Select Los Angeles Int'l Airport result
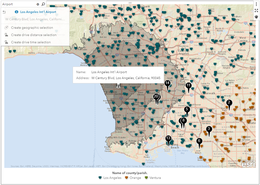 coord(38,12)
